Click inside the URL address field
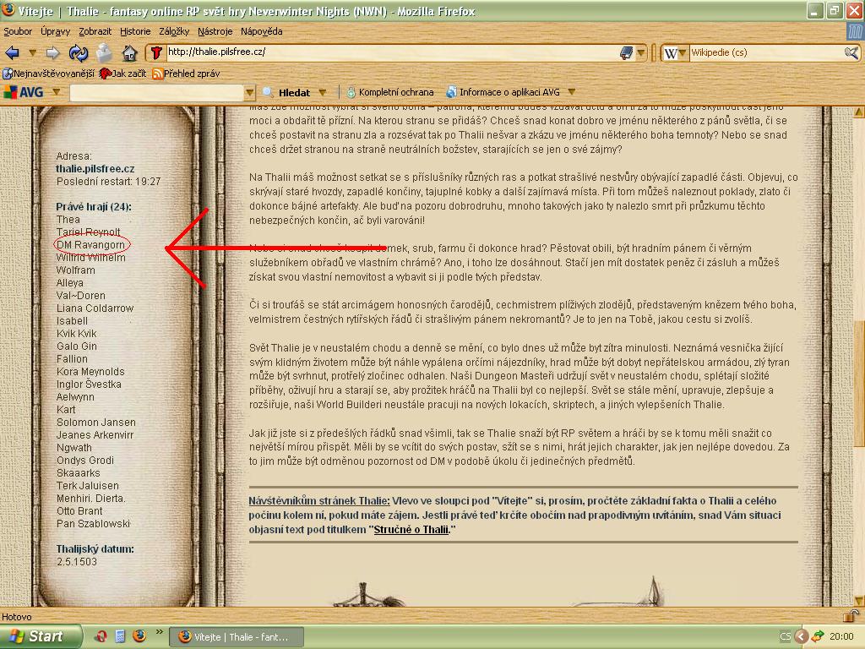Image resolution: width=865 pixels, height=649 pixels. pyautogui.click(x=380, y=52)
